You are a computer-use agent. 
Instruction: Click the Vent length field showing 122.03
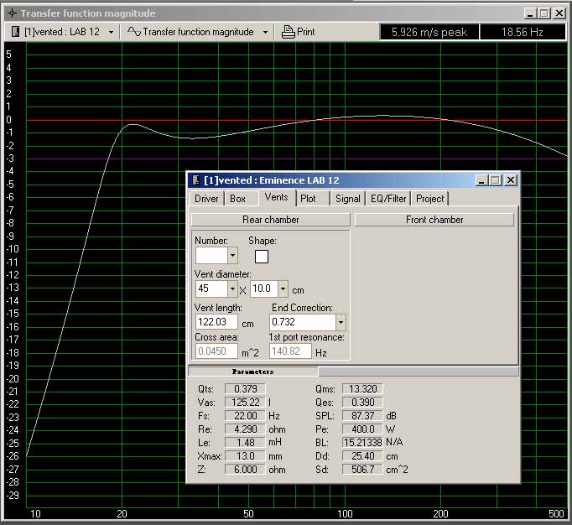pyautogui.click(x=216, y=322)
